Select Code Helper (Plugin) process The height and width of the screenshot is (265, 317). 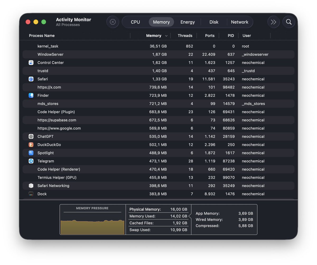[x=158, y=112]
